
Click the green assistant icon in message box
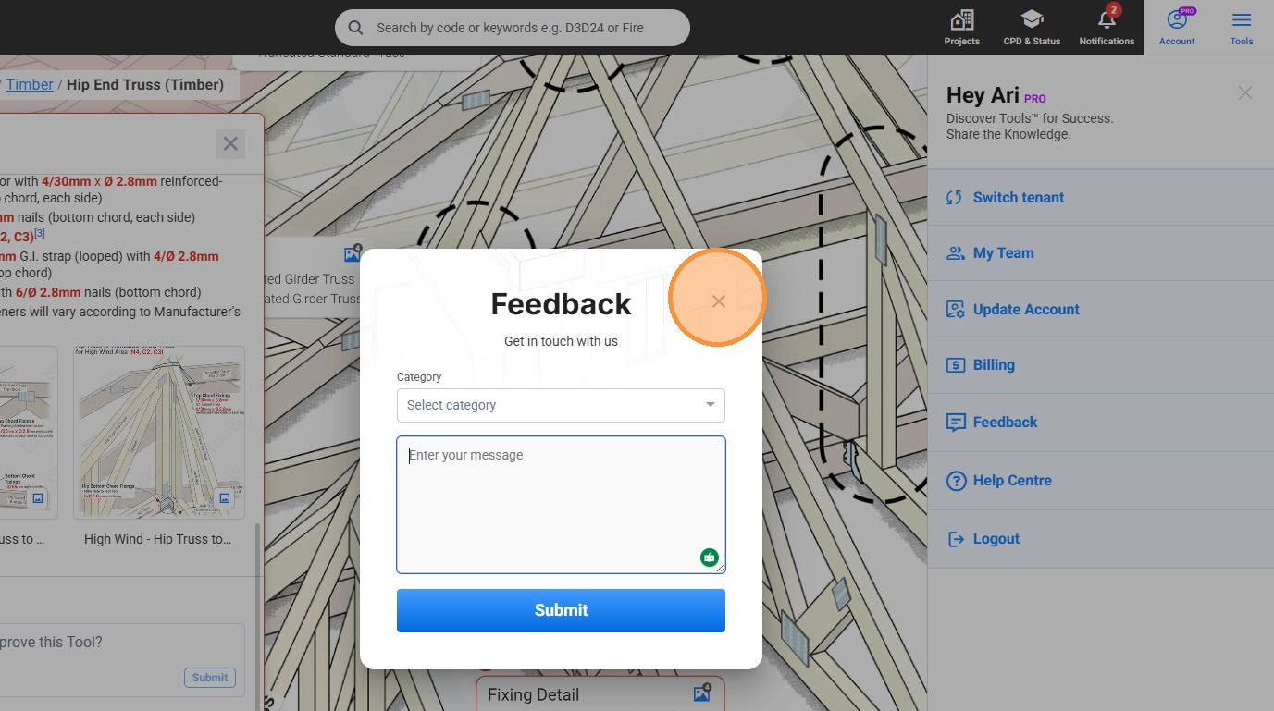(710, 557)
